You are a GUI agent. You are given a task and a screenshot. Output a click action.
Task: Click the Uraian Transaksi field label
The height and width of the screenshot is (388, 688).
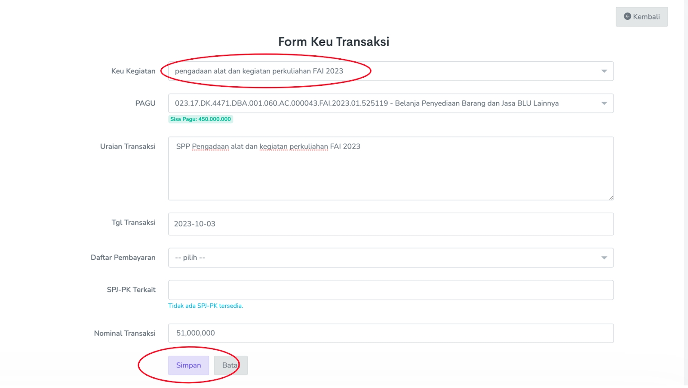coord(128,146)
